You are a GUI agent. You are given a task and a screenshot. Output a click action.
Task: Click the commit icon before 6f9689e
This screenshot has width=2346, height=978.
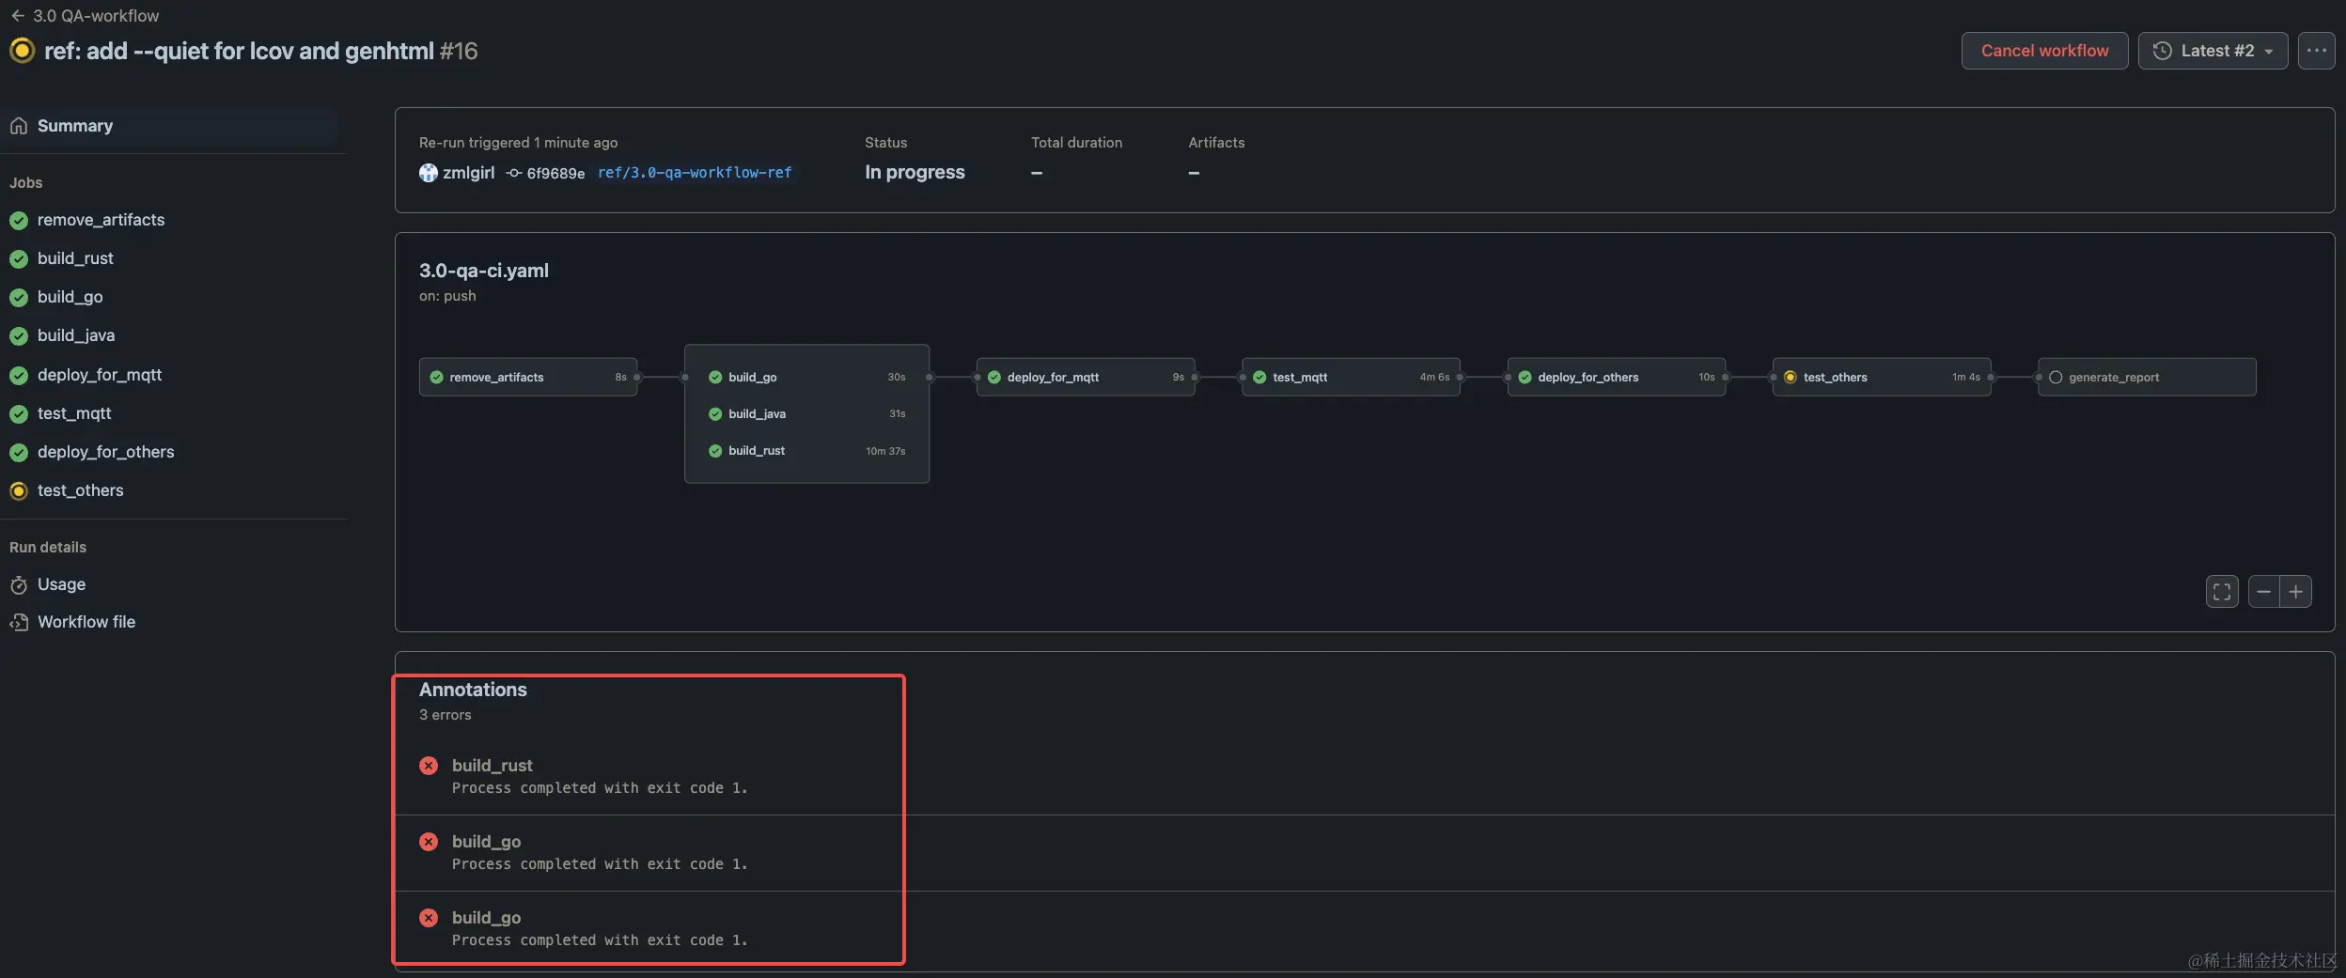point(514,173)
